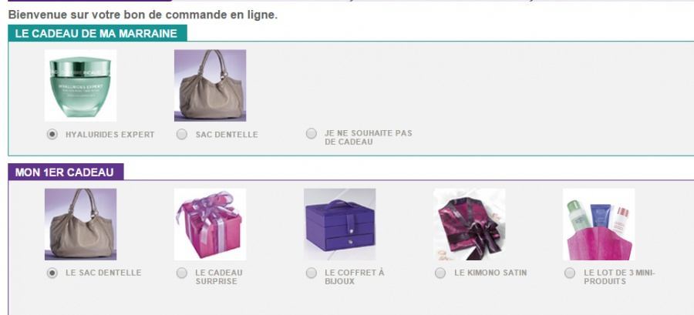Click the Mon 1er Cadeau section header
The image size is (694, 315).
tap(66, 172)
